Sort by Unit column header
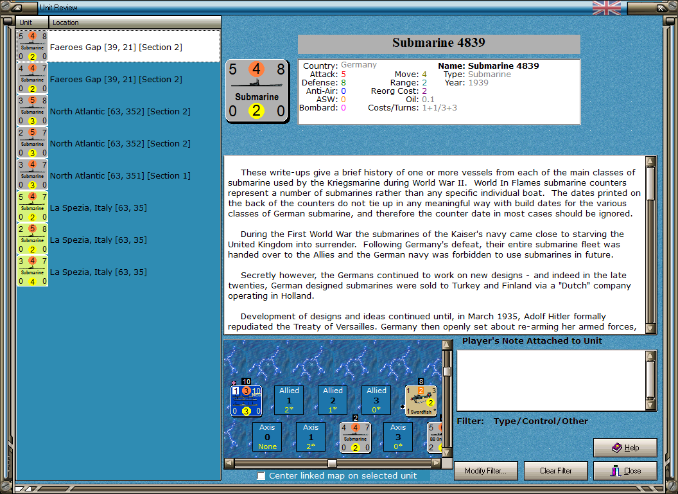This screenshot has width=678, height=494. pyautogui.click(x=33, y=22)
